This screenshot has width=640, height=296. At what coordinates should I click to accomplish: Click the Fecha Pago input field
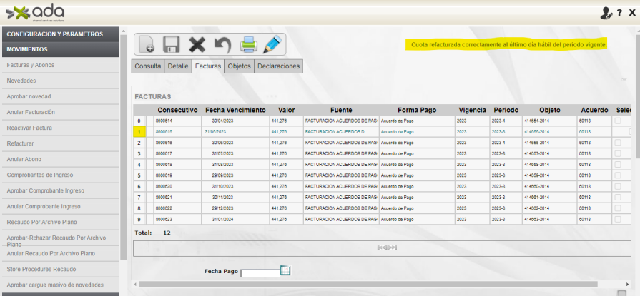[x=260, y=272]
